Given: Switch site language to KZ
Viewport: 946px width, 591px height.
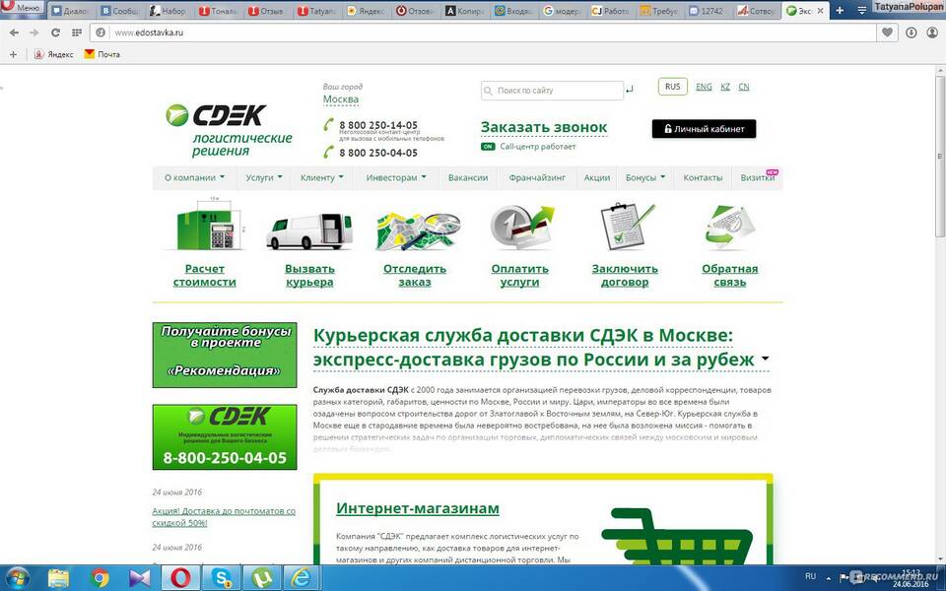Looking at the screenshot, I should tap(725, 87).
